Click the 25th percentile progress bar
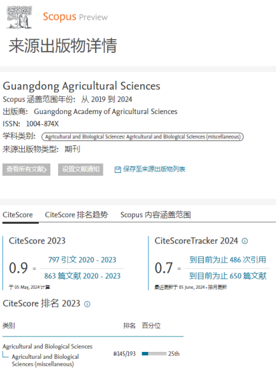Image resolution: width=276 pixels, height=371 pixels. click(154, 354)
